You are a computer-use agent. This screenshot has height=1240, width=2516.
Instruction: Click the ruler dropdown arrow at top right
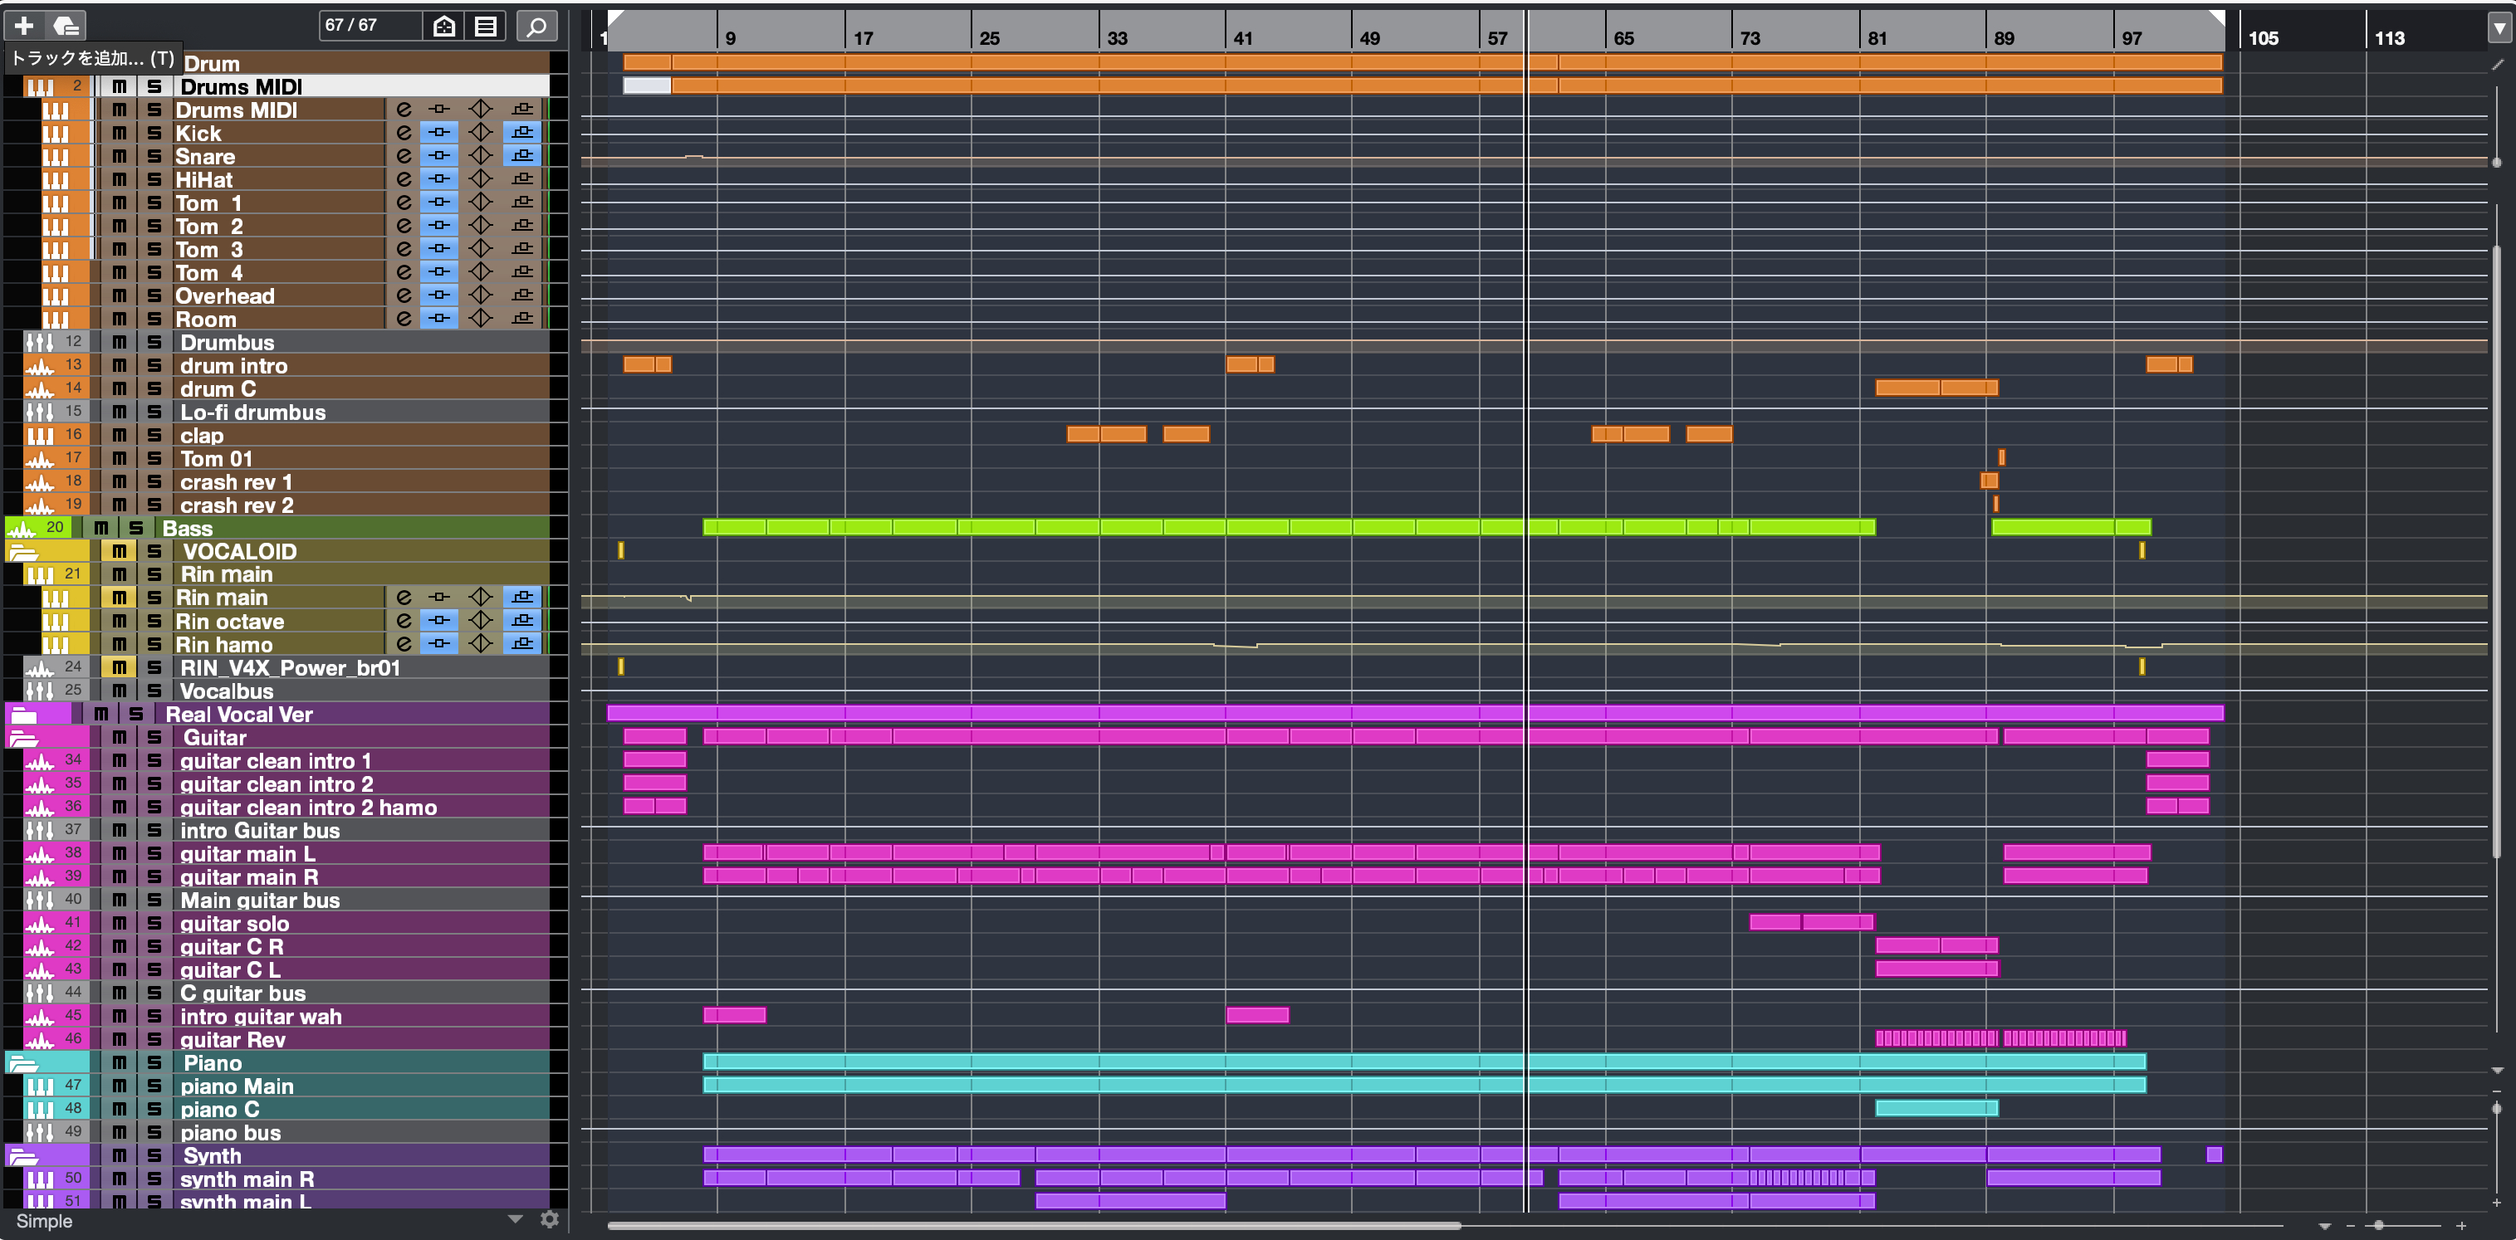point(2499,28)
